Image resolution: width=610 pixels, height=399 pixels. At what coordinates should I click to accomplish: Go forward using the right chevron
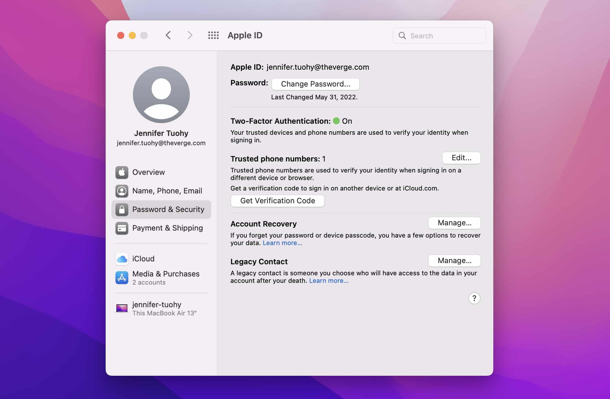190,35
